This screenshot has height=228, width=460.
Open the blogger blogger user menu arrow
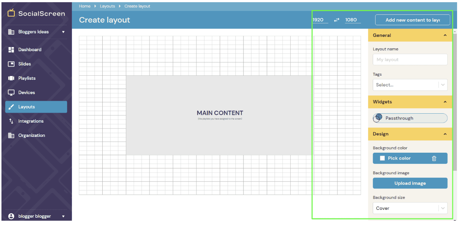(x=63, y=216)
